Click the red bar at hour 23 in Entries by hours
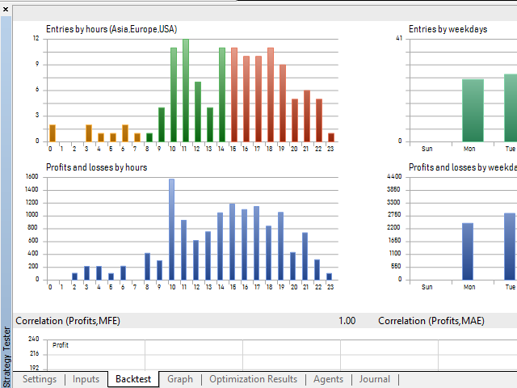The height and width of the screenshot is (388, 517). tap(331, 137)
